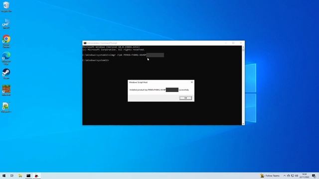The height and width of the screenshot is (179, 319).
Task: Show hidden system tray icons
Action: [285, 176]
